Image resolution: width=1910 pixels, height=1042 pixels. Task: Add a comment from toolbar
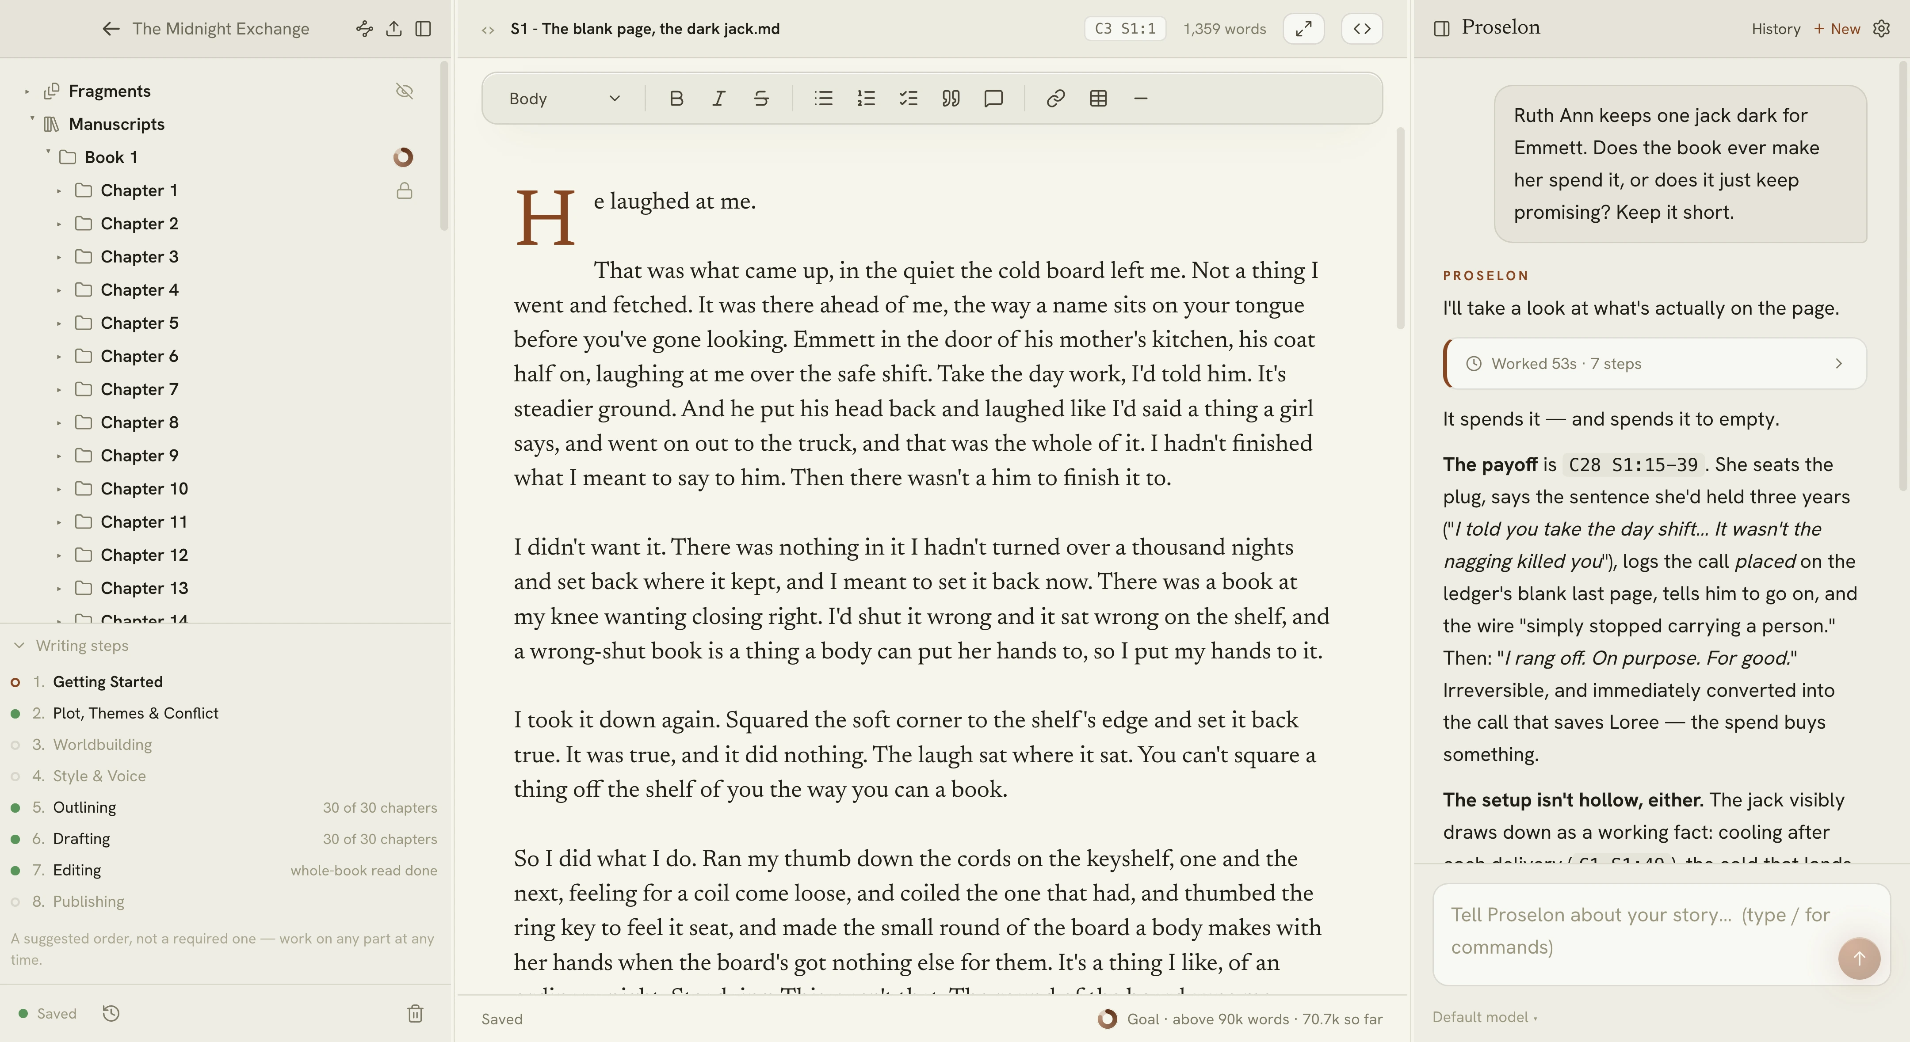(993, 99)
